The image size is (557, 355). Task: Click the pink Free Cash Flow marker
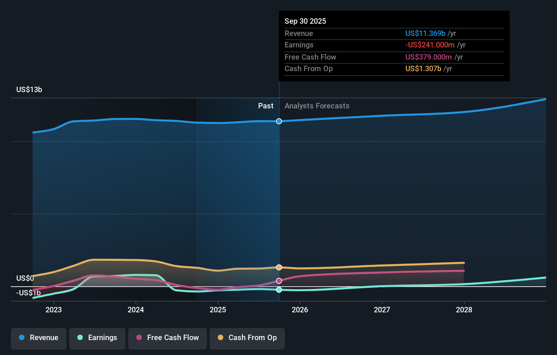click(279, 281)
